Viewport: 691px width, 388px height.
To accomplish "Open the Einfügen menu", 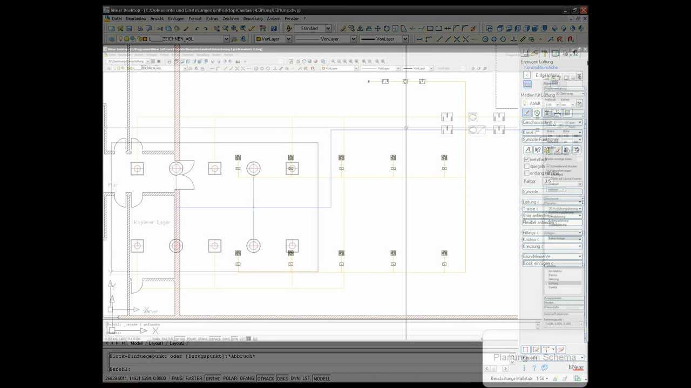I will [x=176, y=19].
